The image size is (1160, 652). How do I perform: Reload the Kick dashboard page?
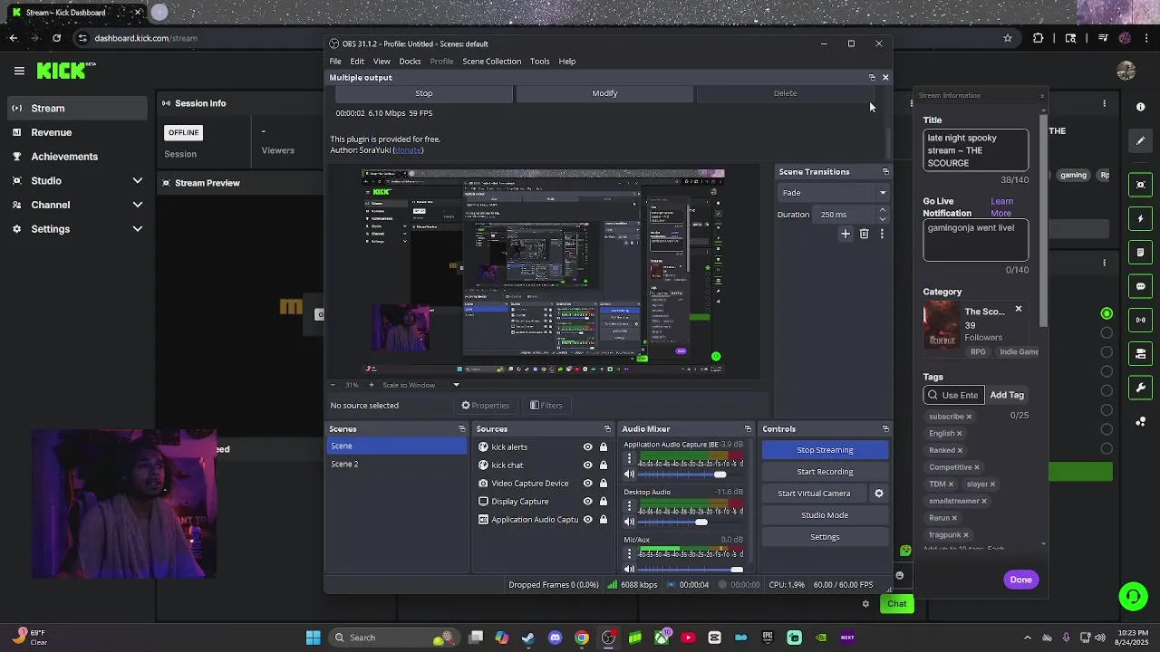[x=56, y=38]
